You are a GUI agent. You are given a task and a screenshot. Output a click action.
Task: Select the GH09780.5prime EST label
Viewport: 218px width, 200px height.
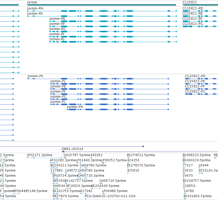pyautogui.click(x=93, y=165)
